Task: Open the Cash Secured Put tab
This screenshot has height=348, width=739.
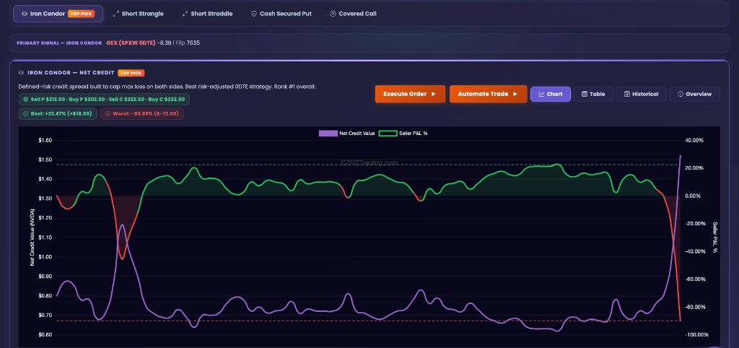Action: (281, 14)
